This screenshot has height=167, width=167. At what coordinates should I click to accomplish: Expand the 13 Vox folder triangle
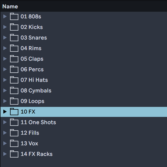(5, 143)
